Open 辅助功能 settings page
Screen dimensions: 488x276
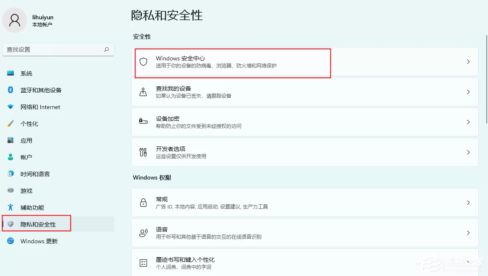click(x=58, y=208)
